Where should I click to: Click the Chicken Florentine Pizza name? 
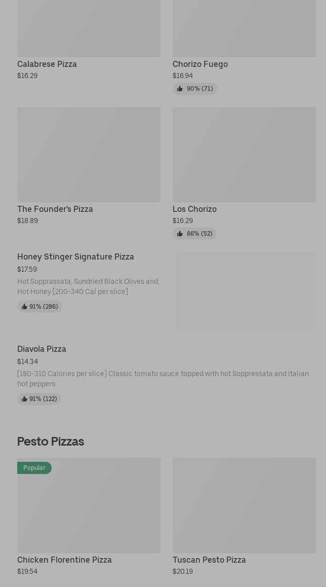[x=64, y=560]
